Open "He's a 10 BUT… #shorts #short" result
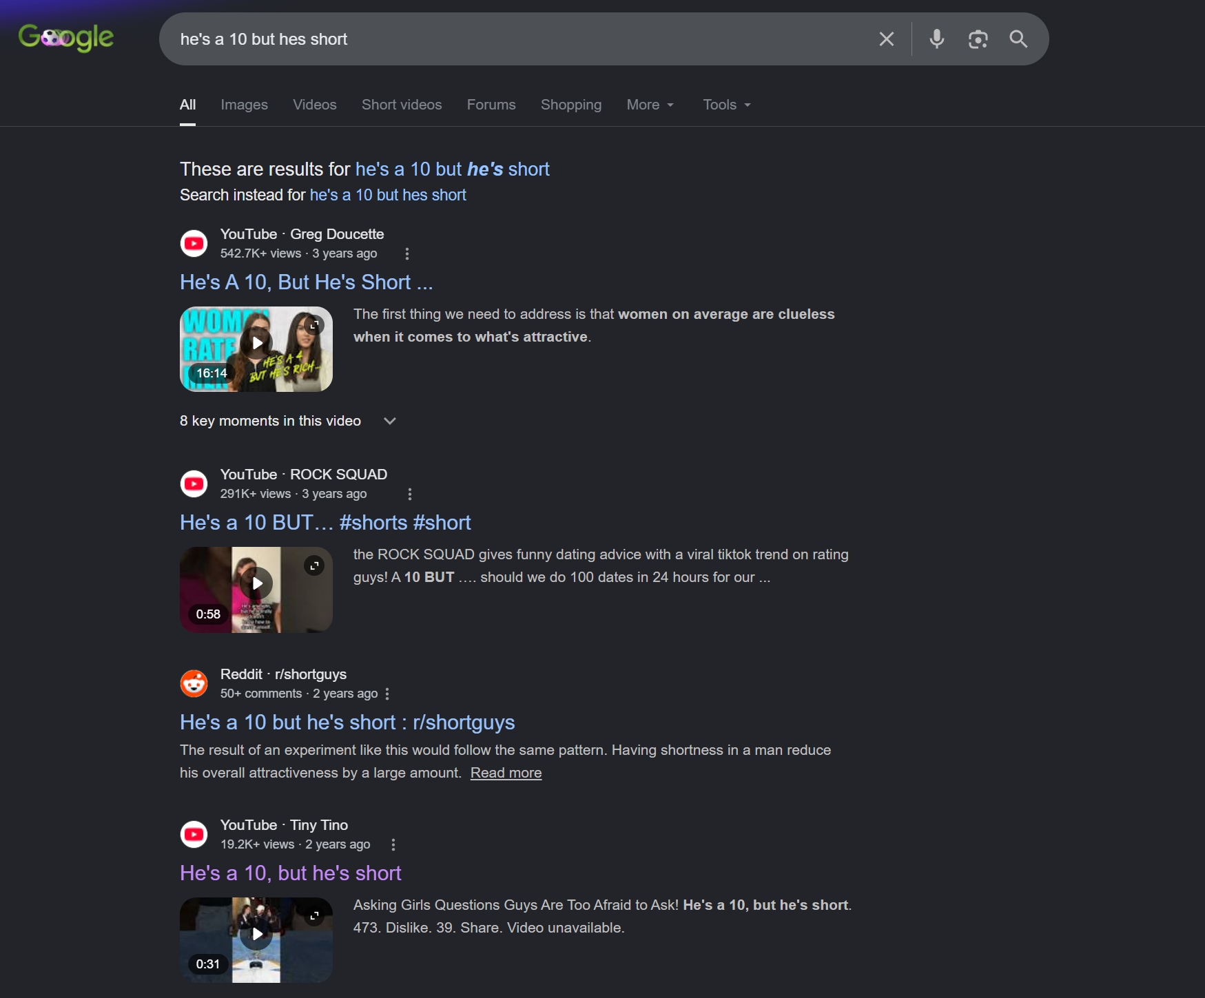Viewport: 1205px width, 998px height. click(325, 523)
